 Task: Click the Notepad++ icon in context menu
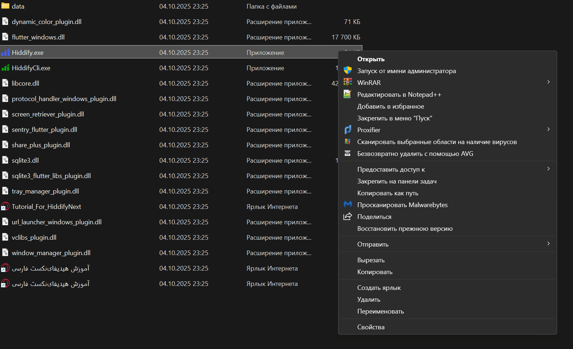(347, 94)
